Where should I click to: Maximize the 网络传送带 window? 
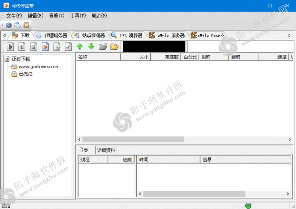click(270, 6)
